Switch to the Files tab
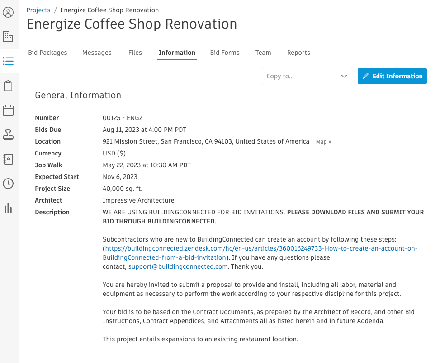 [135, 53]
